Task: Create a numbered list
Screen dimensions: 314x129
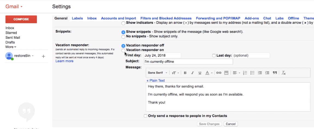Action: (245, 73)
